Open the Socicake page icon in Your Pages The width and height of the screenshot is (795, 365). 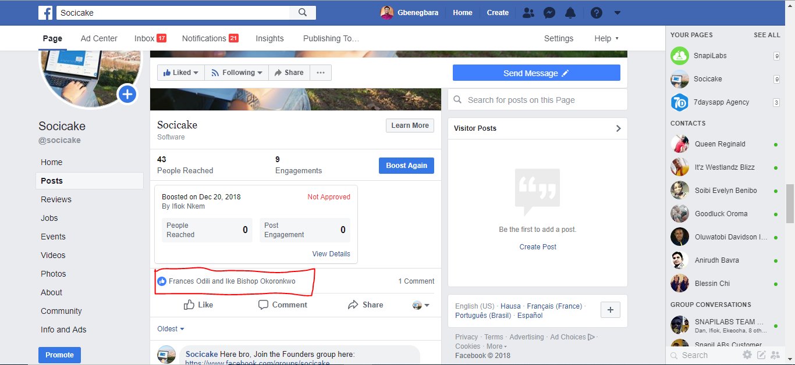click(x=680, y=79)
